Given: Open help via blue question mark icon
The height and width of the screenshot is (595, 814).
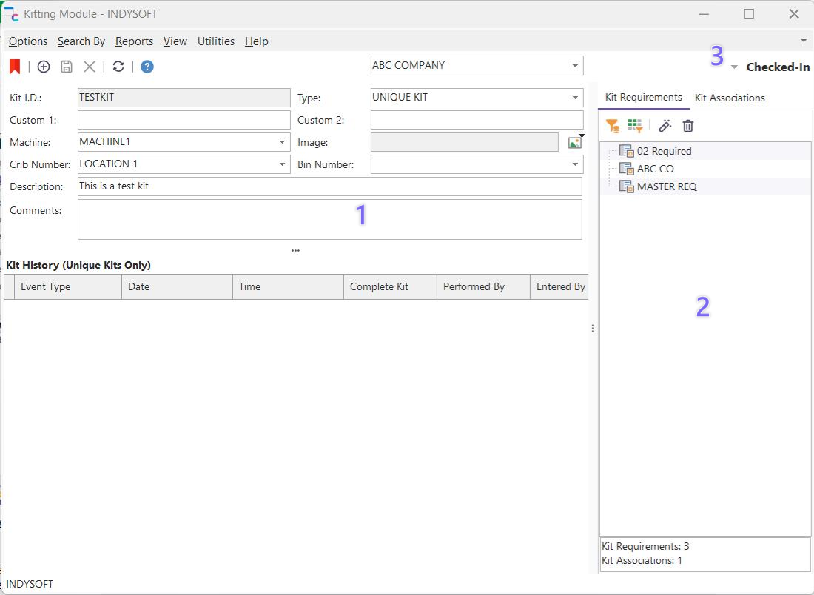Looking at the screenshot, I should click(x=147, y=67).
